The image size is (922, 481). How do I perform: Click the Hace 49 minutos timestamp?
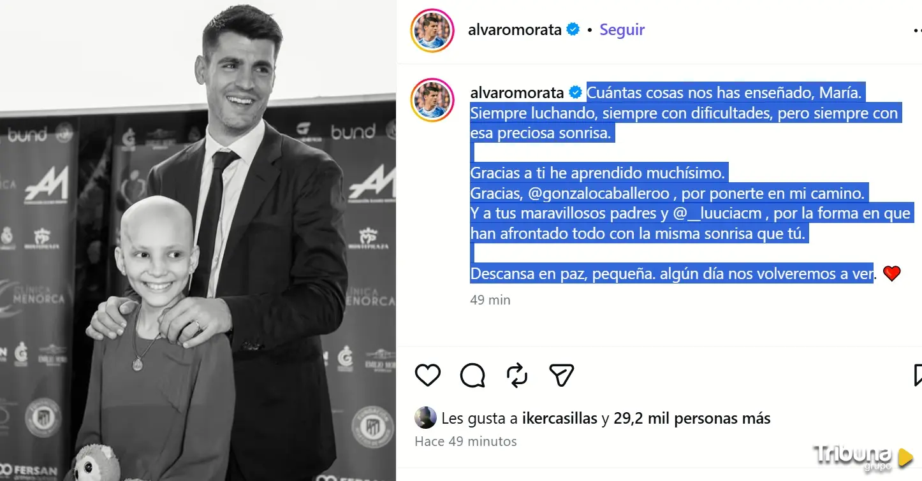[x=465, y=442]
